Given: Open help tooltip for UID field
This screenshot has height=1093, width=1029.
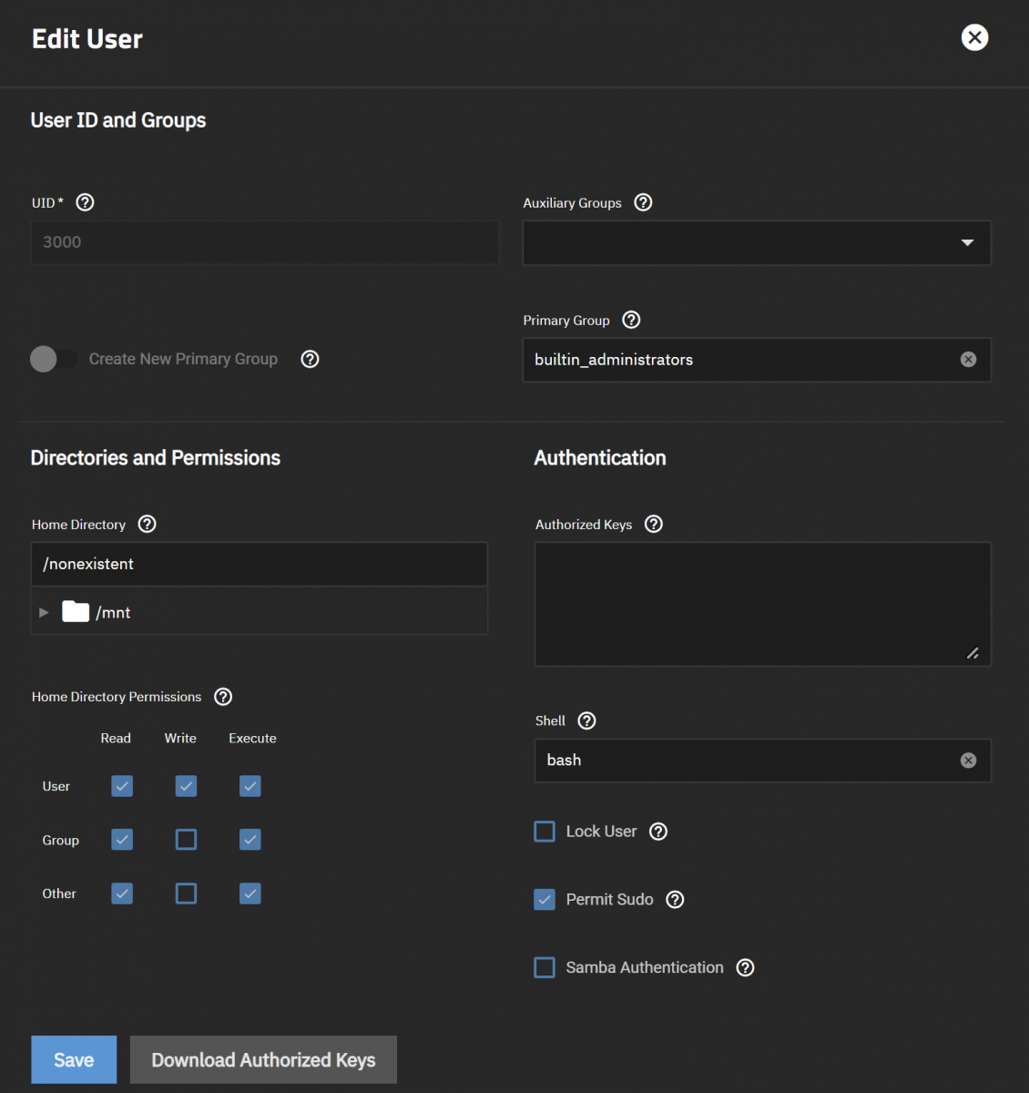Looking at the screenshot, I should 85,202.
